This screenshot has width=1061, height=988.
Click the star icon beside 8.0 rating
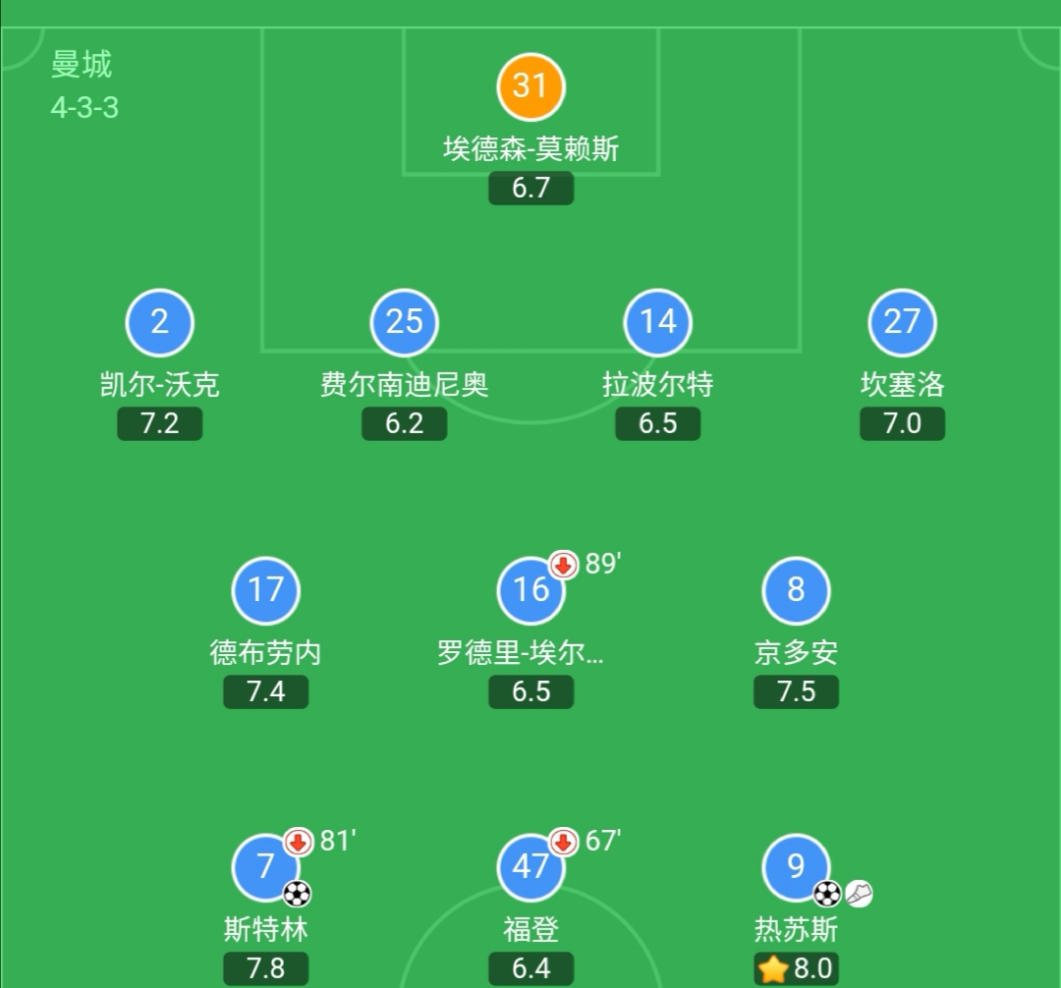coord(773,968)
